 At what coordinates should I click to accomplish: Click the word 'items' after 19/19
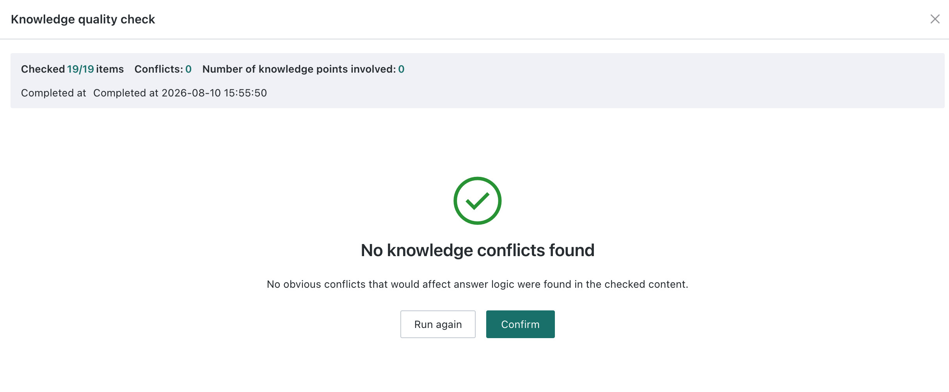coord(110,69)
